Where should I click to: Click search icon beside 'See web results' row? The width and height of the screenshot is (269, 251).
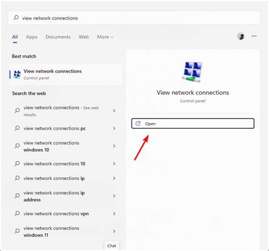17,110
